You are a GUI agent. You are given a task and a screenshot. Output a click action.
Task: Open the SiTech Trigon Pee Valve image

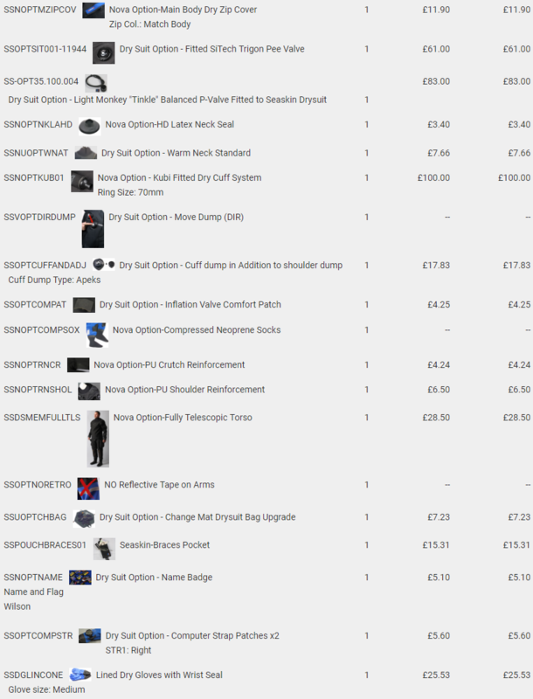[104, 53]
